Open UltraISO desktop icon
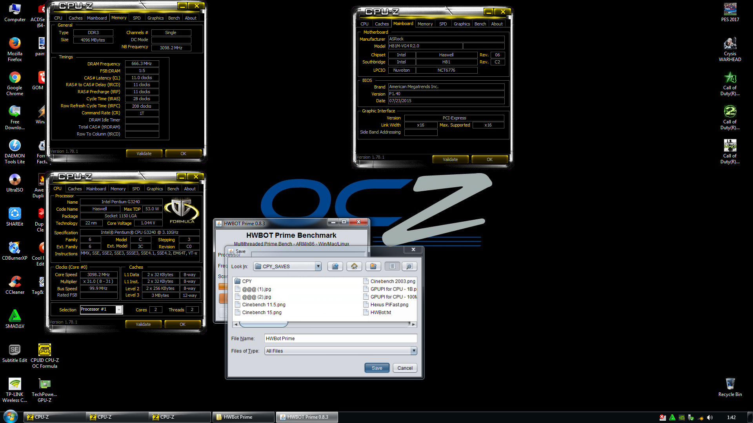Viewport: 753px width, 423px height. [15, 183]
